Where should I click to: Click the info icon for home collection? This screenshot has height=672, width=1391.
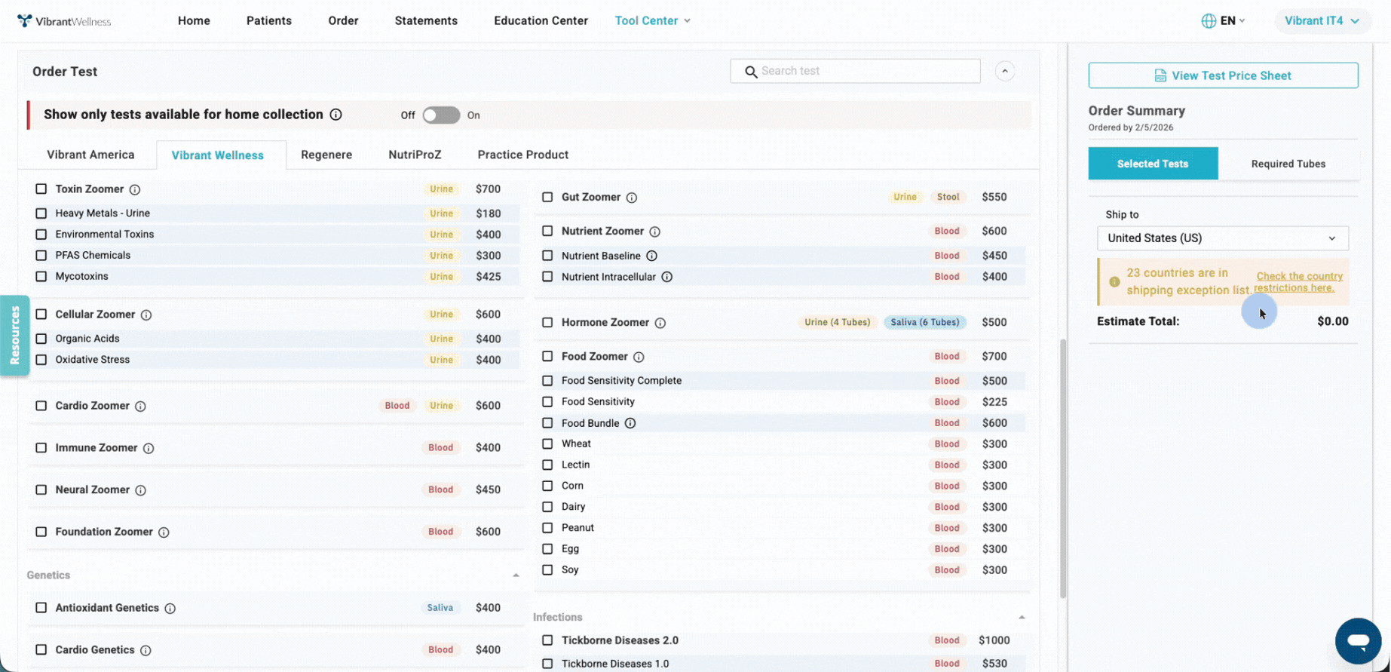[x=336, y=115]
